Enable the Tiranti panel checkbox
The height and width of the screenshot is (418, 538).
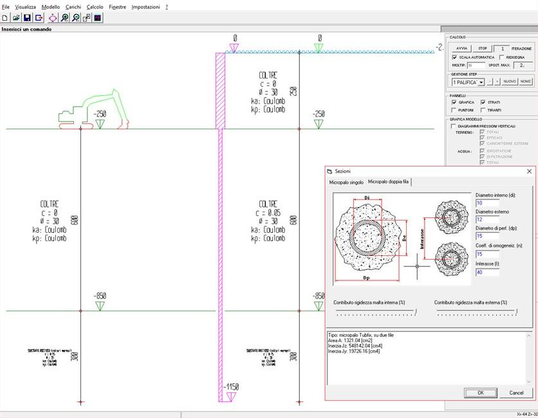483,110
